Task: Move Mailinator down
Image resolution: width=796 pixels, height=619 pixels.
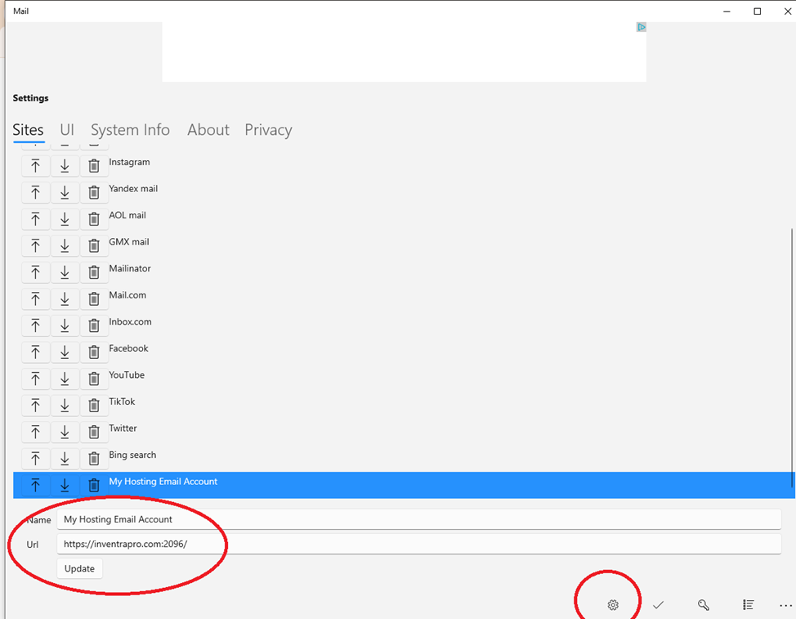Action: (x=65, y=272)
